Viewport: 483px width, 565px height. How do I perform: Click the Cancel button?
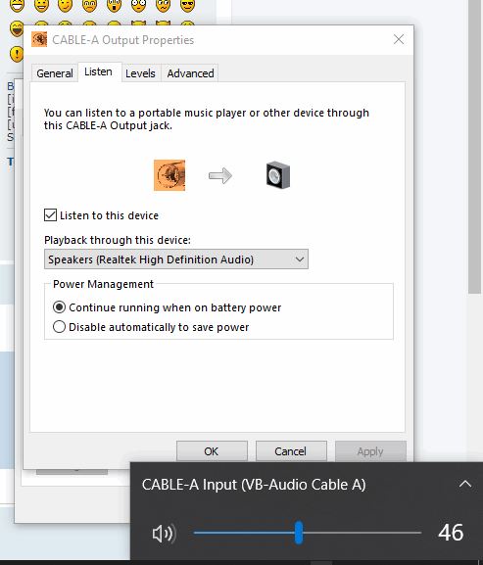(291, 451)
